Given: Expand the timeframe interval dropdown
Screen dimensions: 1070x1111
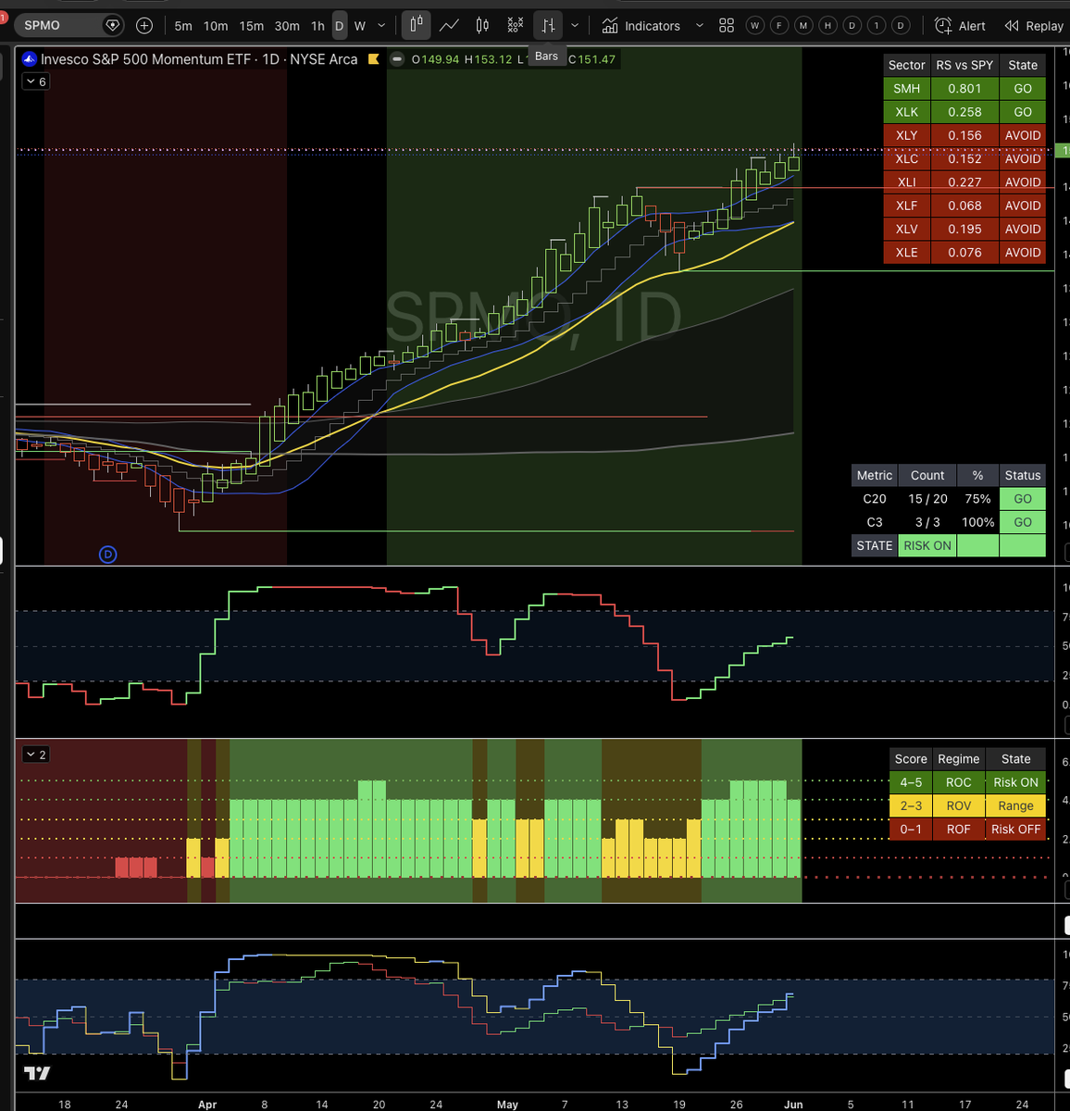Looking at the screenshot, I should (382, 26).
